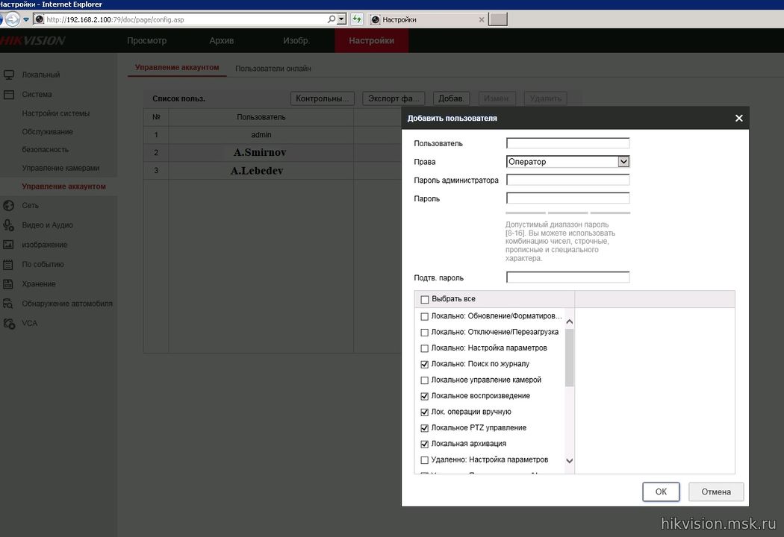
Task: Click the Пароль input field
Action: [x=567, y=198]
